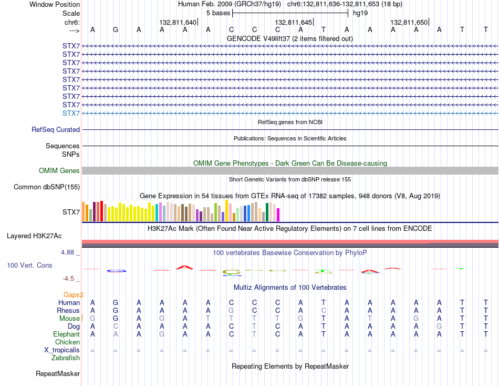499x386 pixels.
Task: Click the 132,811,645 chromosome position marker
Action: coord(294,22)
